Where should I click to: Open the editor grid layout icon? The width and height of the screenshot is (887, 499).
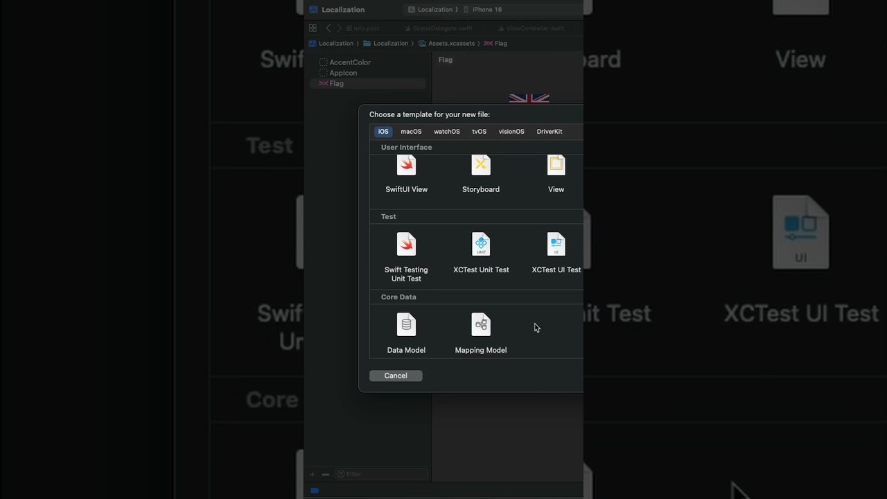pos(313,28)
